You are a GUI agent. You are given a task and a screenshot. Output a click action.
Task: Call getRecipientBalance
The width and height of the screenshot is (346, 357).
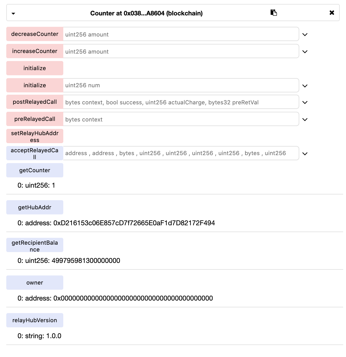[35, 245]
